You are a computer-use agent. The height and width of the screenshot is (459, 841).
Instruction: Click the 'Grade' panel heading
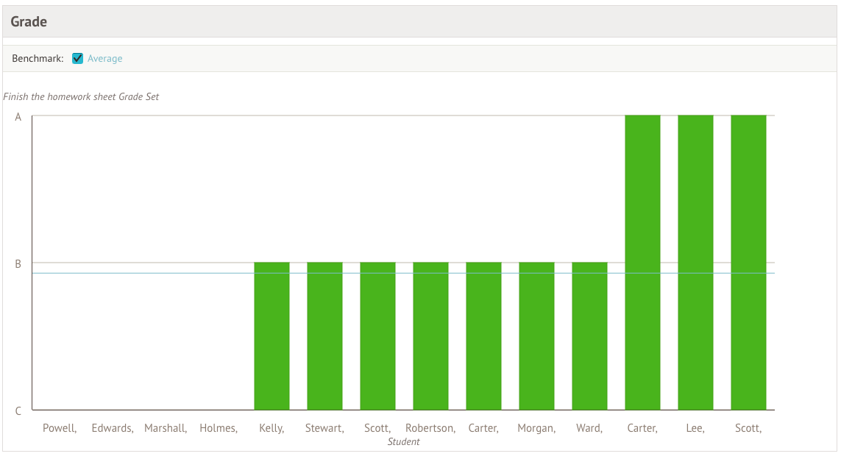29,21
